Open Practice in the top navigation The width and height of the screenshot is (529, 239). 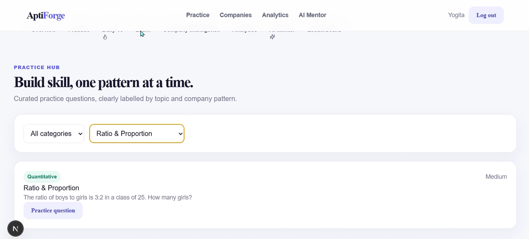coord(198,15)
